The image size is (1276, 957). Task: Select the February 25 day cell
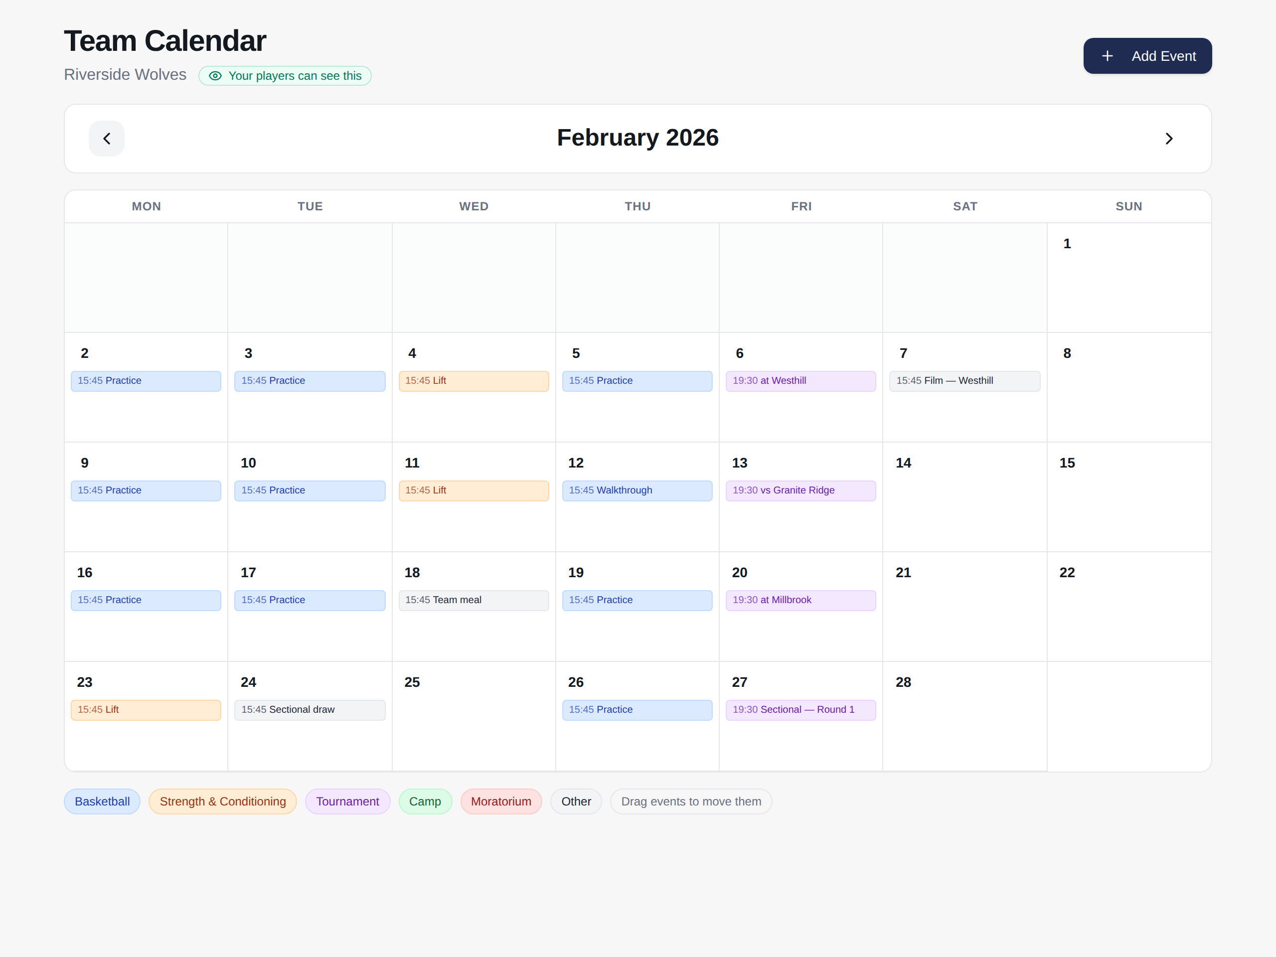pyautogui.click(x=474, y=716)
